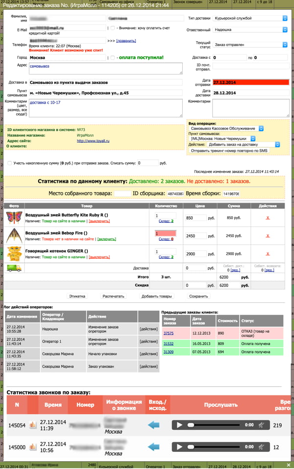Enable 'Учесть накопленную сумму' checkbox
294x469 pixels.
(x=10, y=163)
